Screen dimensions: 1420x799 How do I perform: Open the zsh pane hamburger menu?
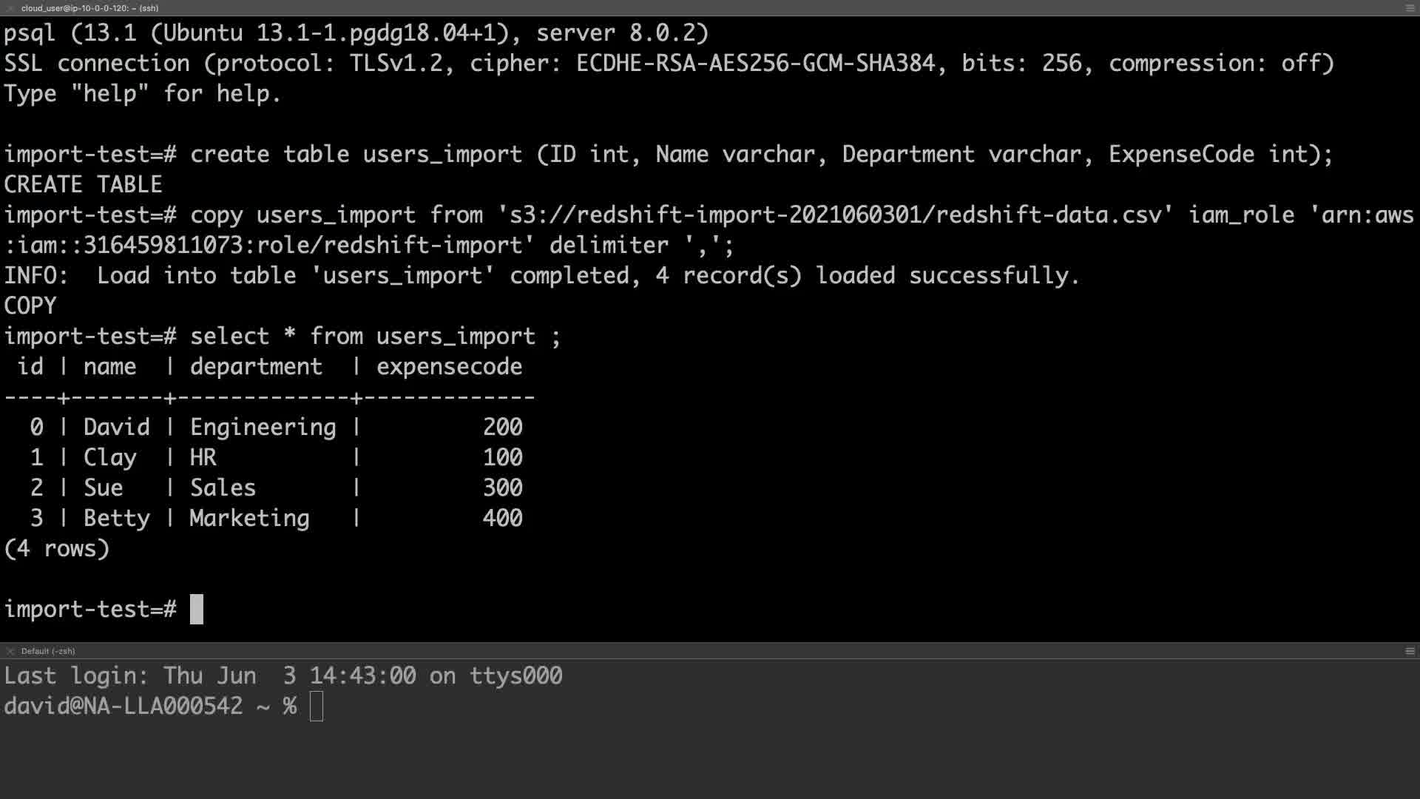[x=1410, y=651]
